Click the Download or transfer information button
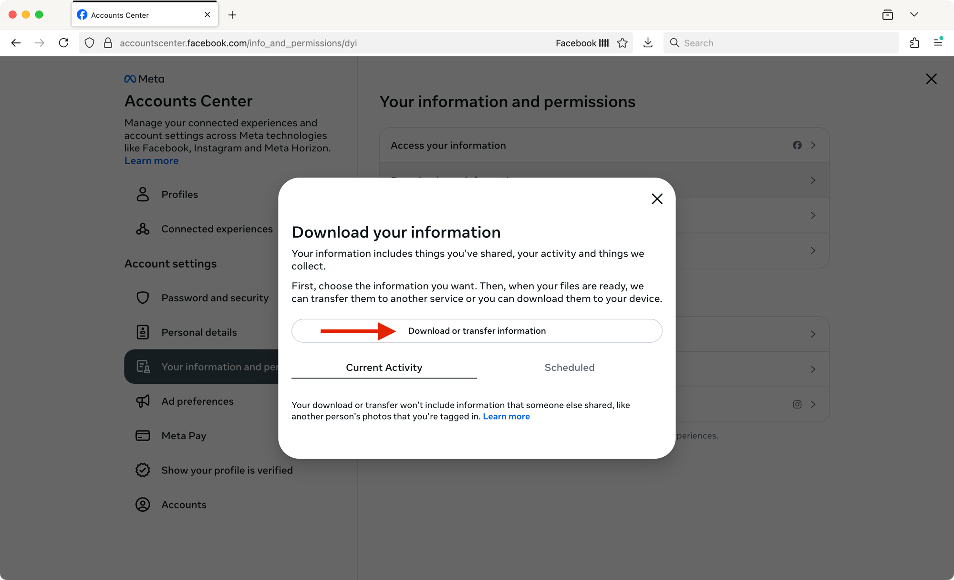Screen dimensions: 954x580 tap(477, 330)
